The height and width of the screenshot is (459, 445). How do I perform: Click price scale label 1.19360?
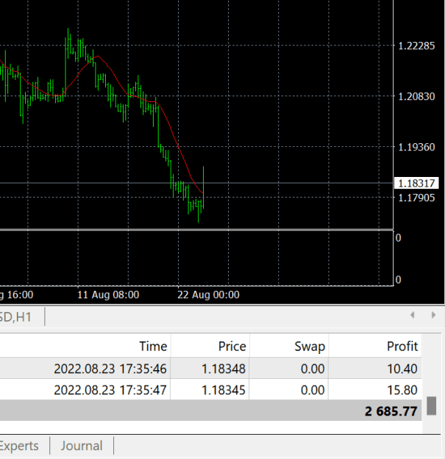(416, 147)
